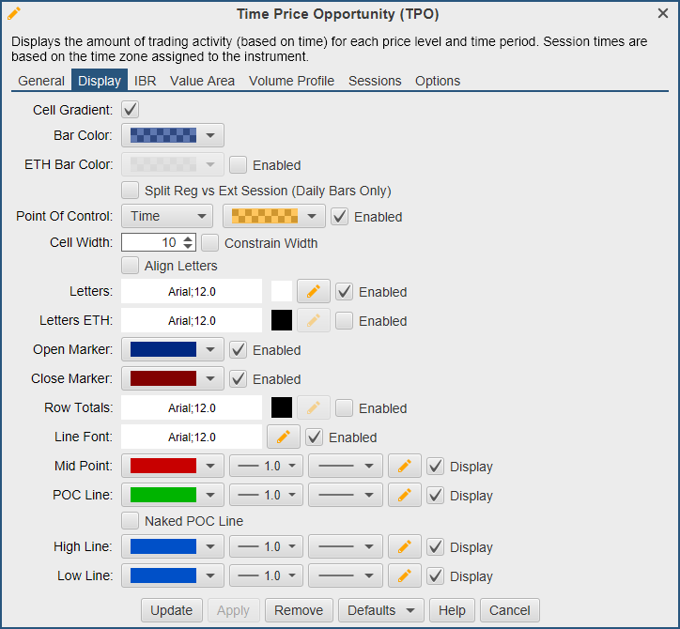
Task: Toggle the Cell Gradient checkbox
Action: (x=131, y=110)
